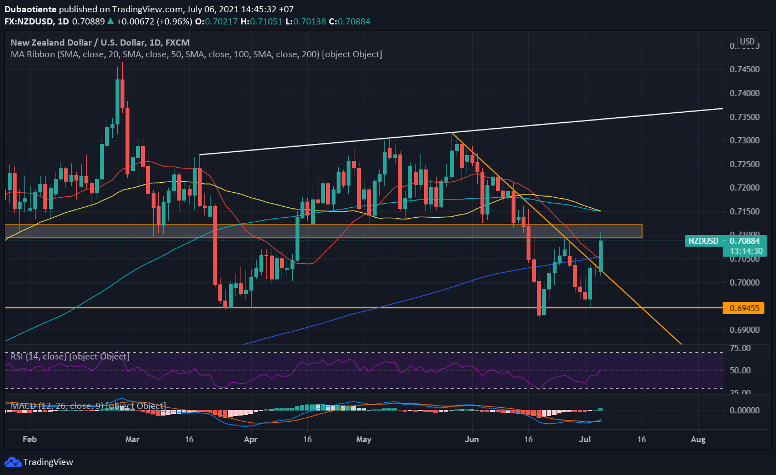This screenshot has width=776, height=475.
Task: Click the Jul label on time axis
Action: (584, 439)
